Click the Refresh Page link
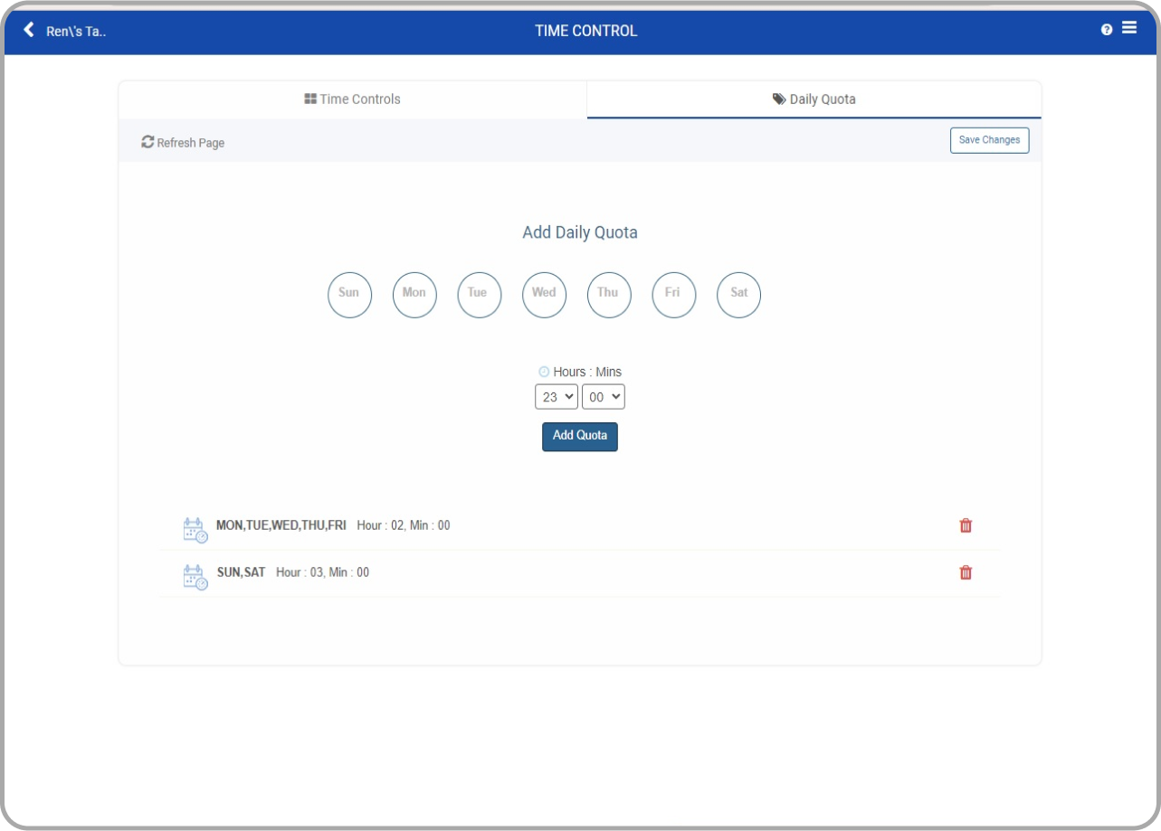This screenshot has width=1161, height=831. (183, 143)
